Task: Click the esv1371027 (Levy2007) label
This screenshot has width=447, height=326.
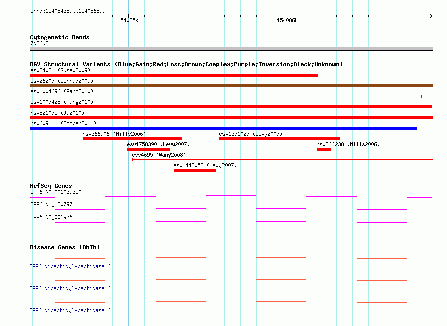Action: point(251,134)
